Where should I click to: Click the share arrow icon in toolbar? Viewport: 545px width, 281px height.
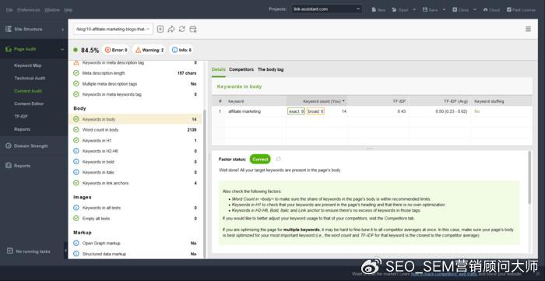coord(171,29)
